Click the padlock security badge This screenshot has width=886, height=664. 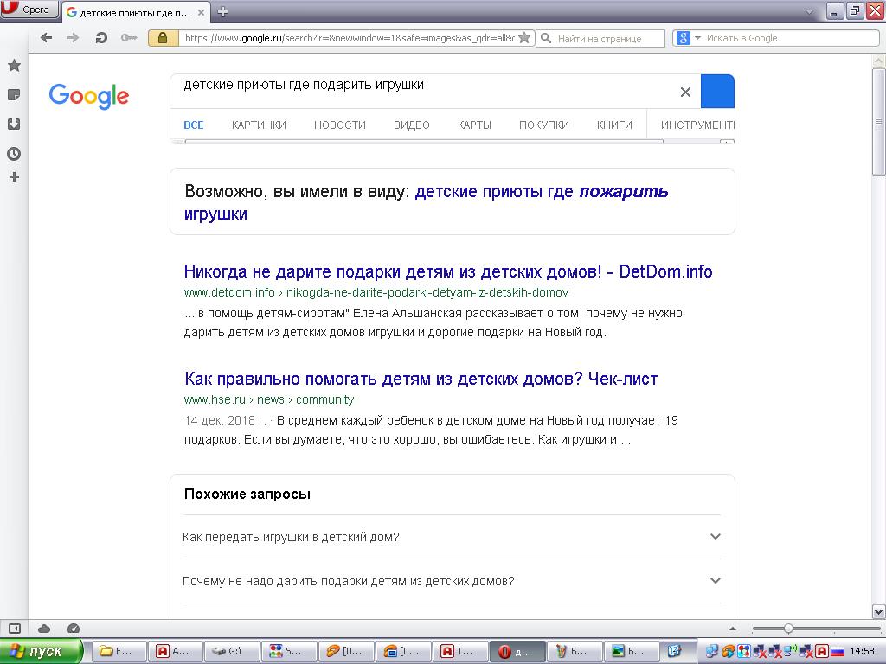[163, 38]
